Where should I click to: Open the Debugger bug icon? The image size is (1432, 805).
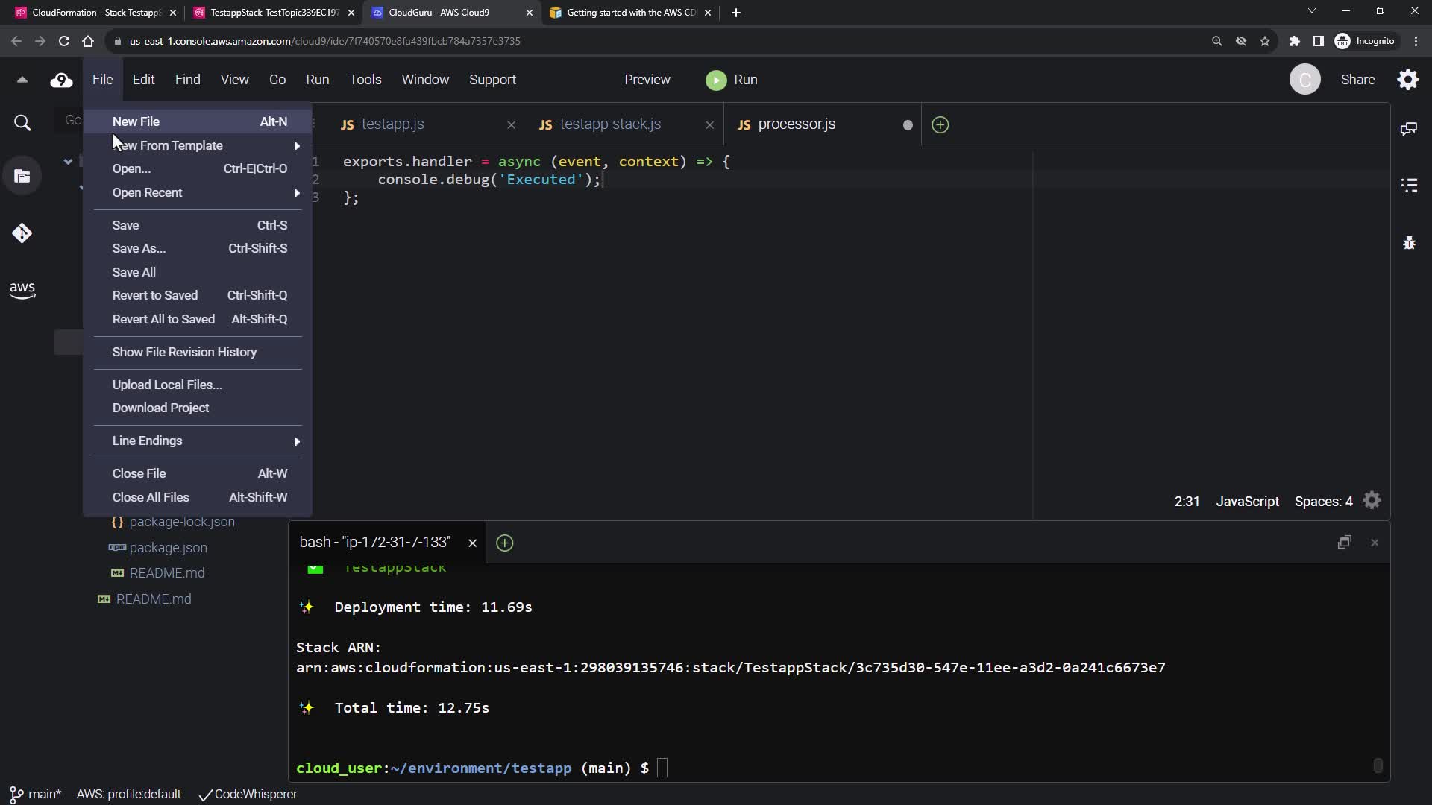click(x=1409, y=243)
